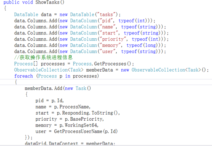212x146 pixels.
Task: Click GetProcesses method call
Action: (113, 64)
